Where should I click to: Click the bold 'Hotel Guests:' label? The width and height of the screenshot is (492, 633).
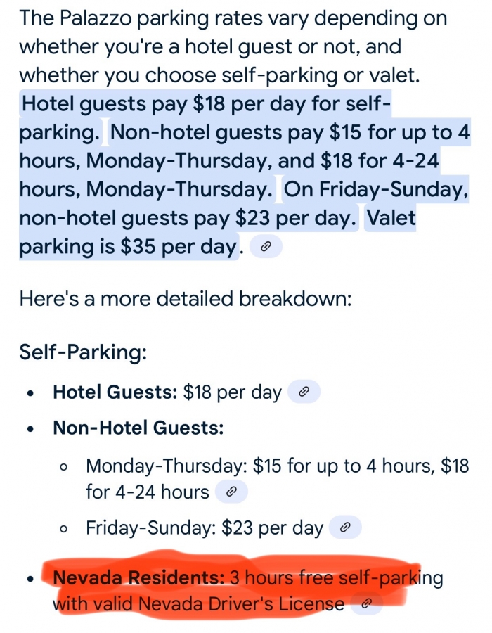point(115,392)
